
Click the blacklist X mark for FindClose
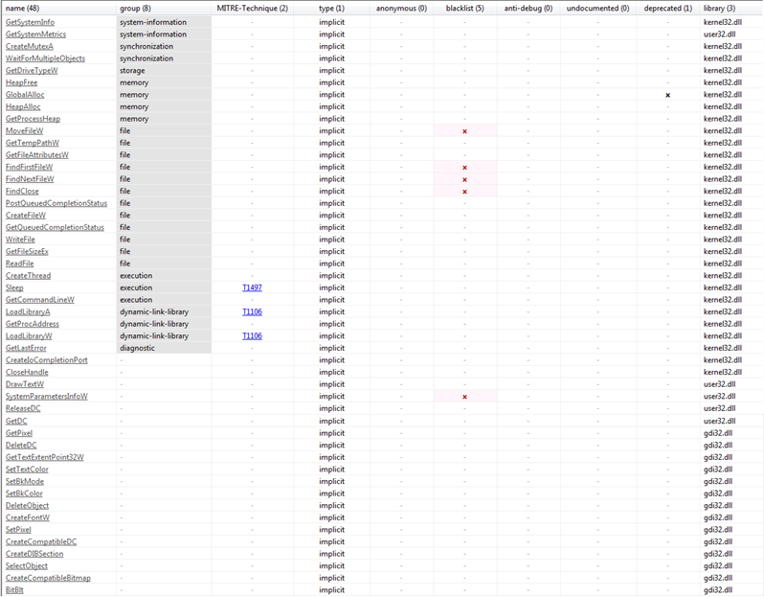point(465,192)
